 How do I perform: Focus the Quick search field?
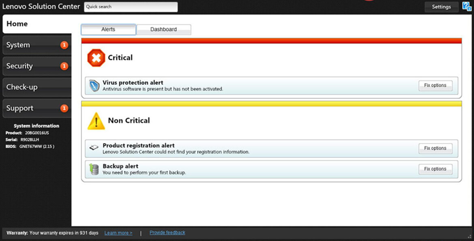[x=131, y=7]
